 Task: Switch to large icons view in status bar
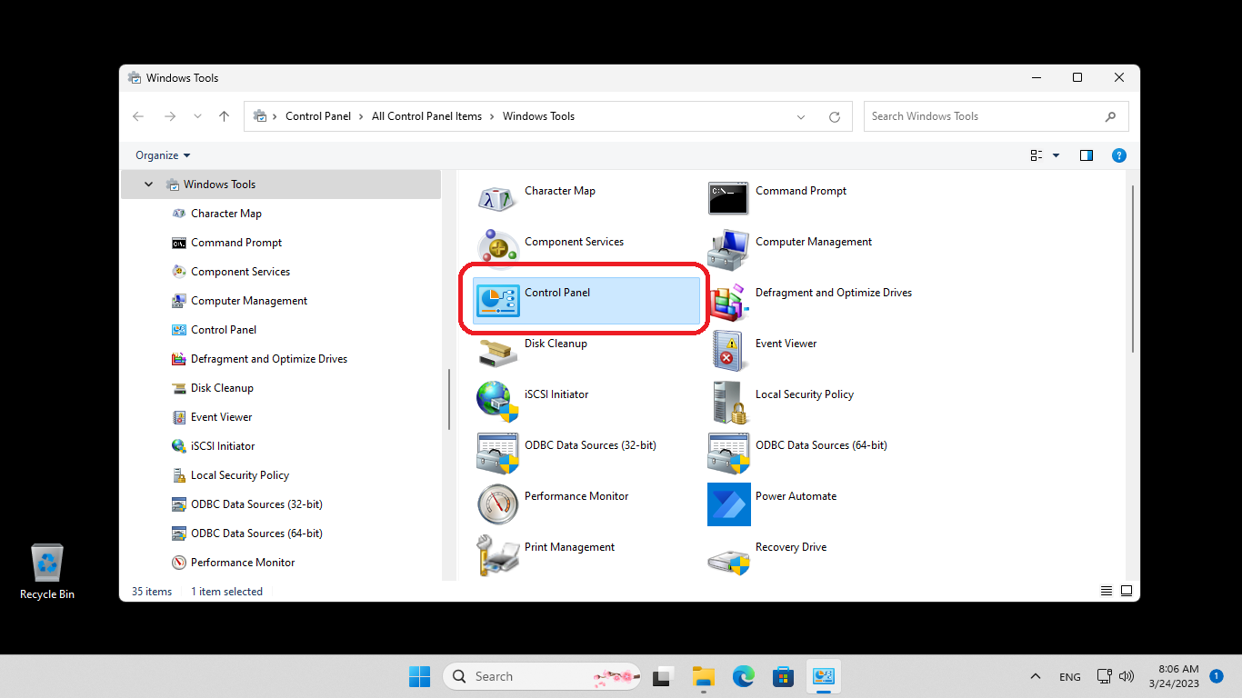coord(1127,591)
